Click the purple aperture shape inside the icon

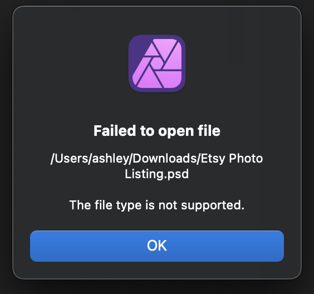pyautogui.click(x=157, y=63)
